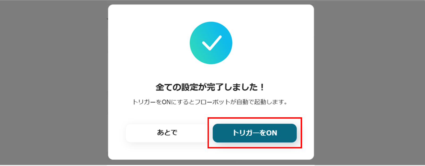Turn on the trigger with トリガーをON

(x=254, y=133)
